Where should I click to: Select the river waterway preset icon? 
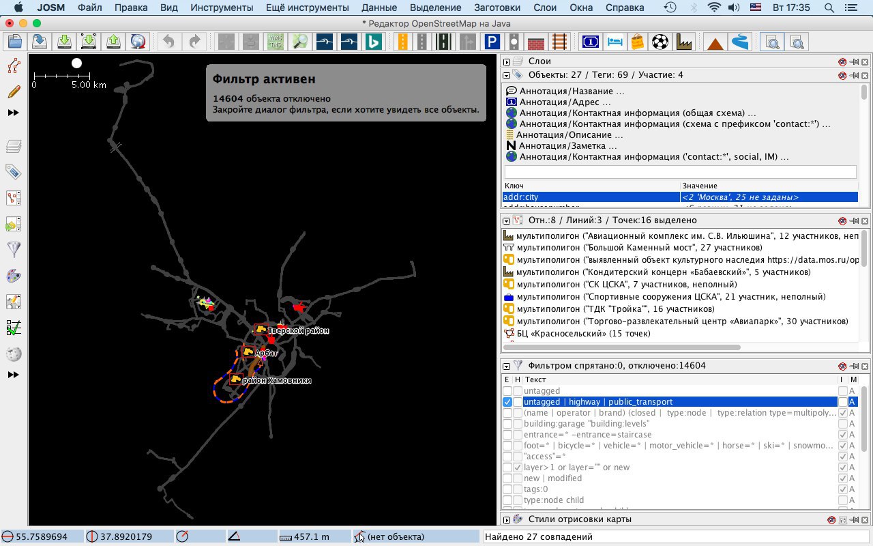click(740, 42)
